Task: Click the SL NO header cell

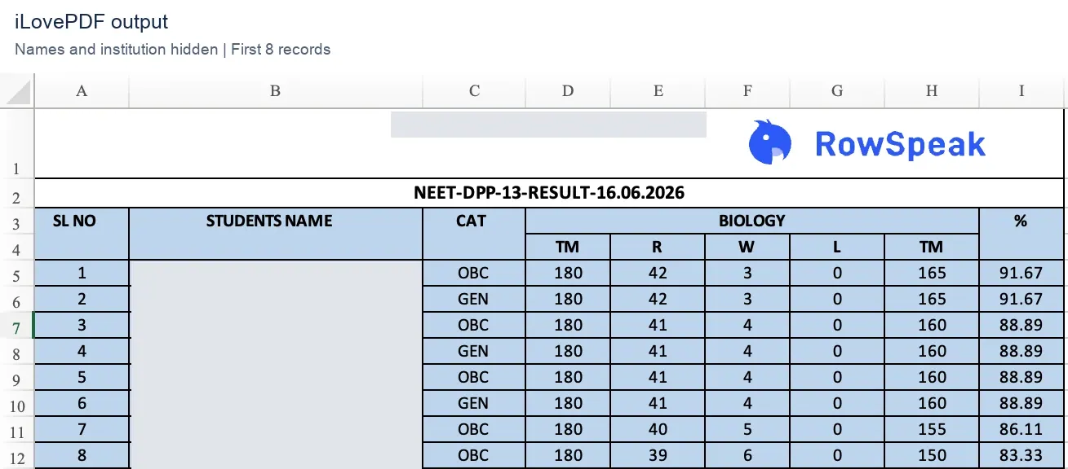Action: pos(82,234)
